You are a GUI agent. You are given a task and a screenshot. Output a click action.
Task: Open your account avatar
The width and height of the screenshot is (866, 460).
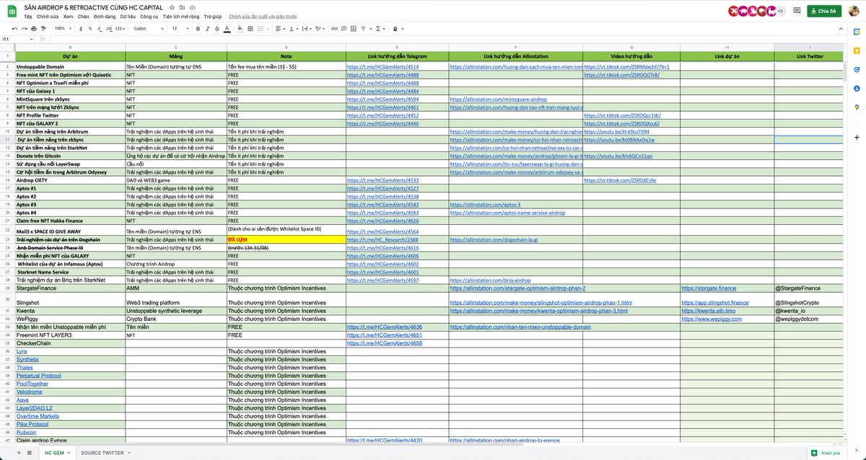tap(854, 11)
